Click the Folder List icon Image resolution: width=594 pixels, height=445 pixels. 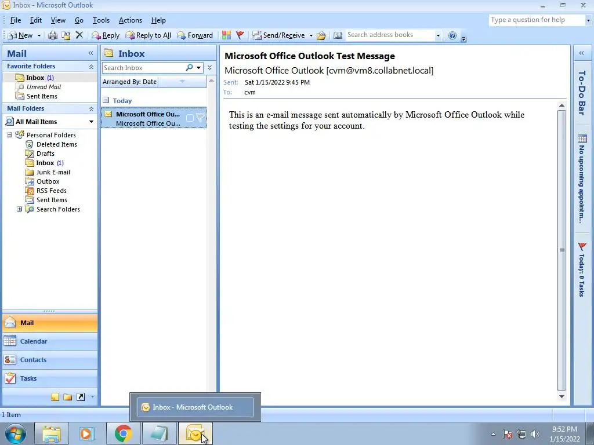[x=68, y=397]
